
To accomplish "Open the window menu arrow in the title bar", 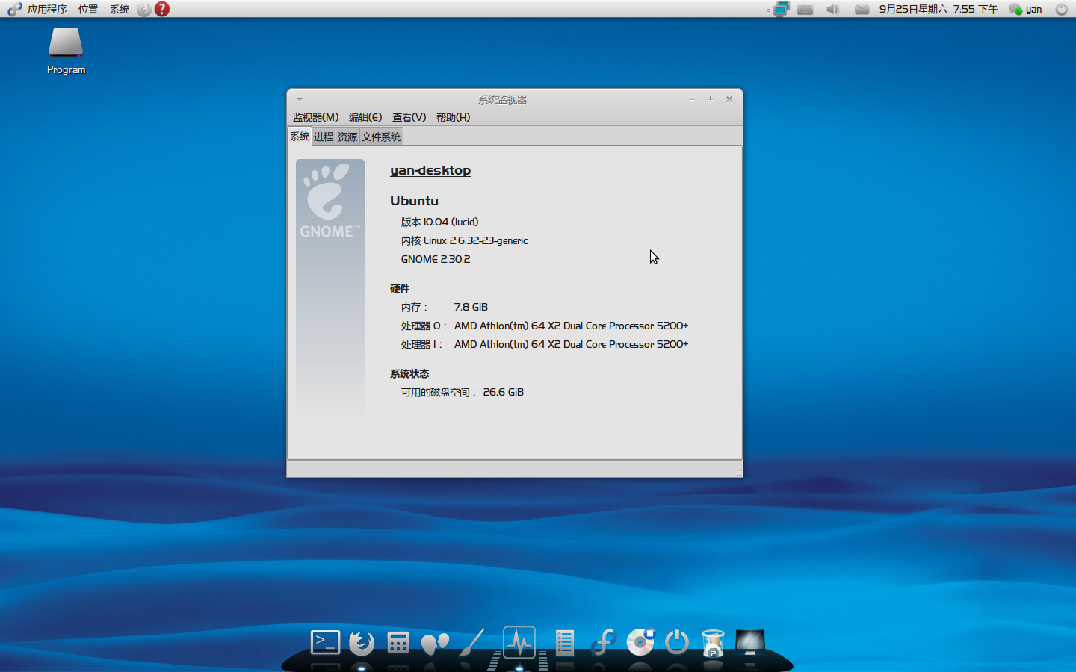I will pos(299,99).
